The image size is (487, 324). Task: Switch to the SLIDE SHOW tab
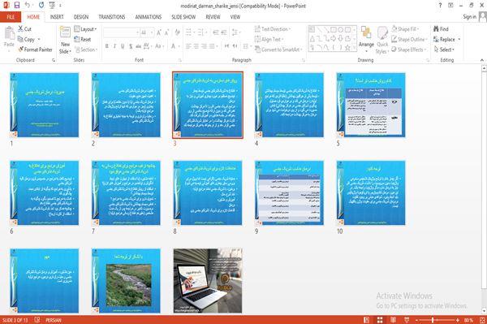click(x=183, y=17)
